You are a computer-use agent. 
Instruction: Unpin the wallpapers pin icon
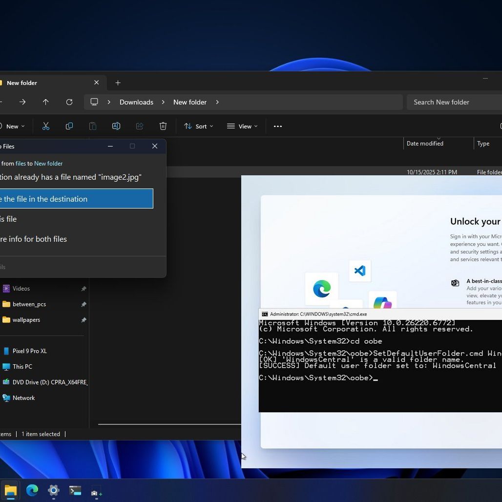(84, 320)
